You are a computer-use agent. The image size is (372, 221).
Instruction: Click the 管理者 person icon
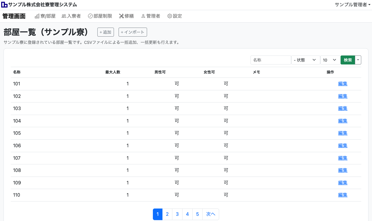pos(143,16)
